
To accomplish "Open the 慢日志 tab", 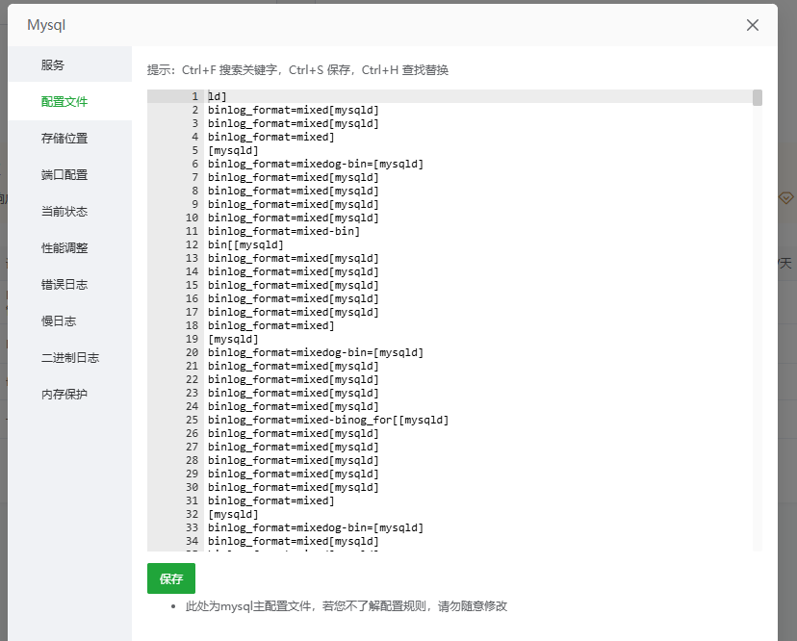I will tap(69, 321).
